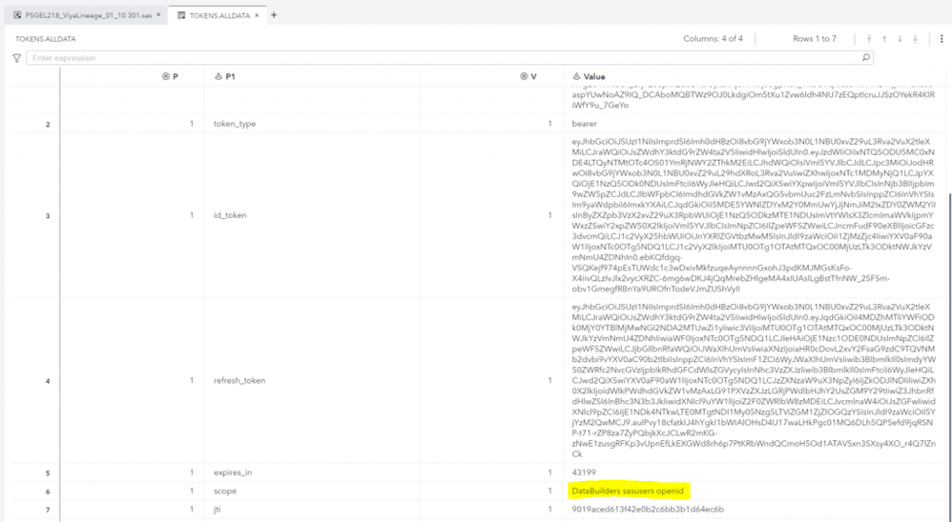Open the three-dot more options menu
Image resolution: width=952 pixels, height=522 pixels.
[x=942, y=39]
